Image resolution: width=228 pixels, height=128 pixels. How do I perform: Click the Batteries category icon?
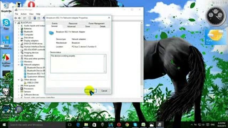(22, 28)
